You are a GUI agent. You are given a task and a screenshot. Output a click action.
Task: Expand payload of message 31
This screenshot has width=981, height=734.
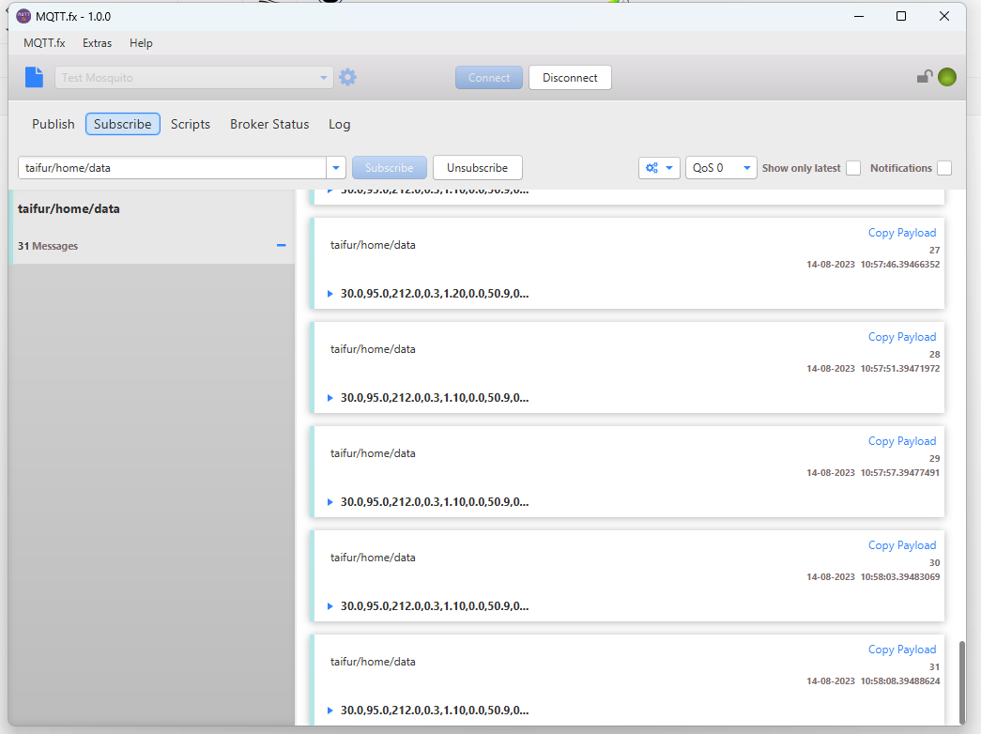click(x=330, y=711)
